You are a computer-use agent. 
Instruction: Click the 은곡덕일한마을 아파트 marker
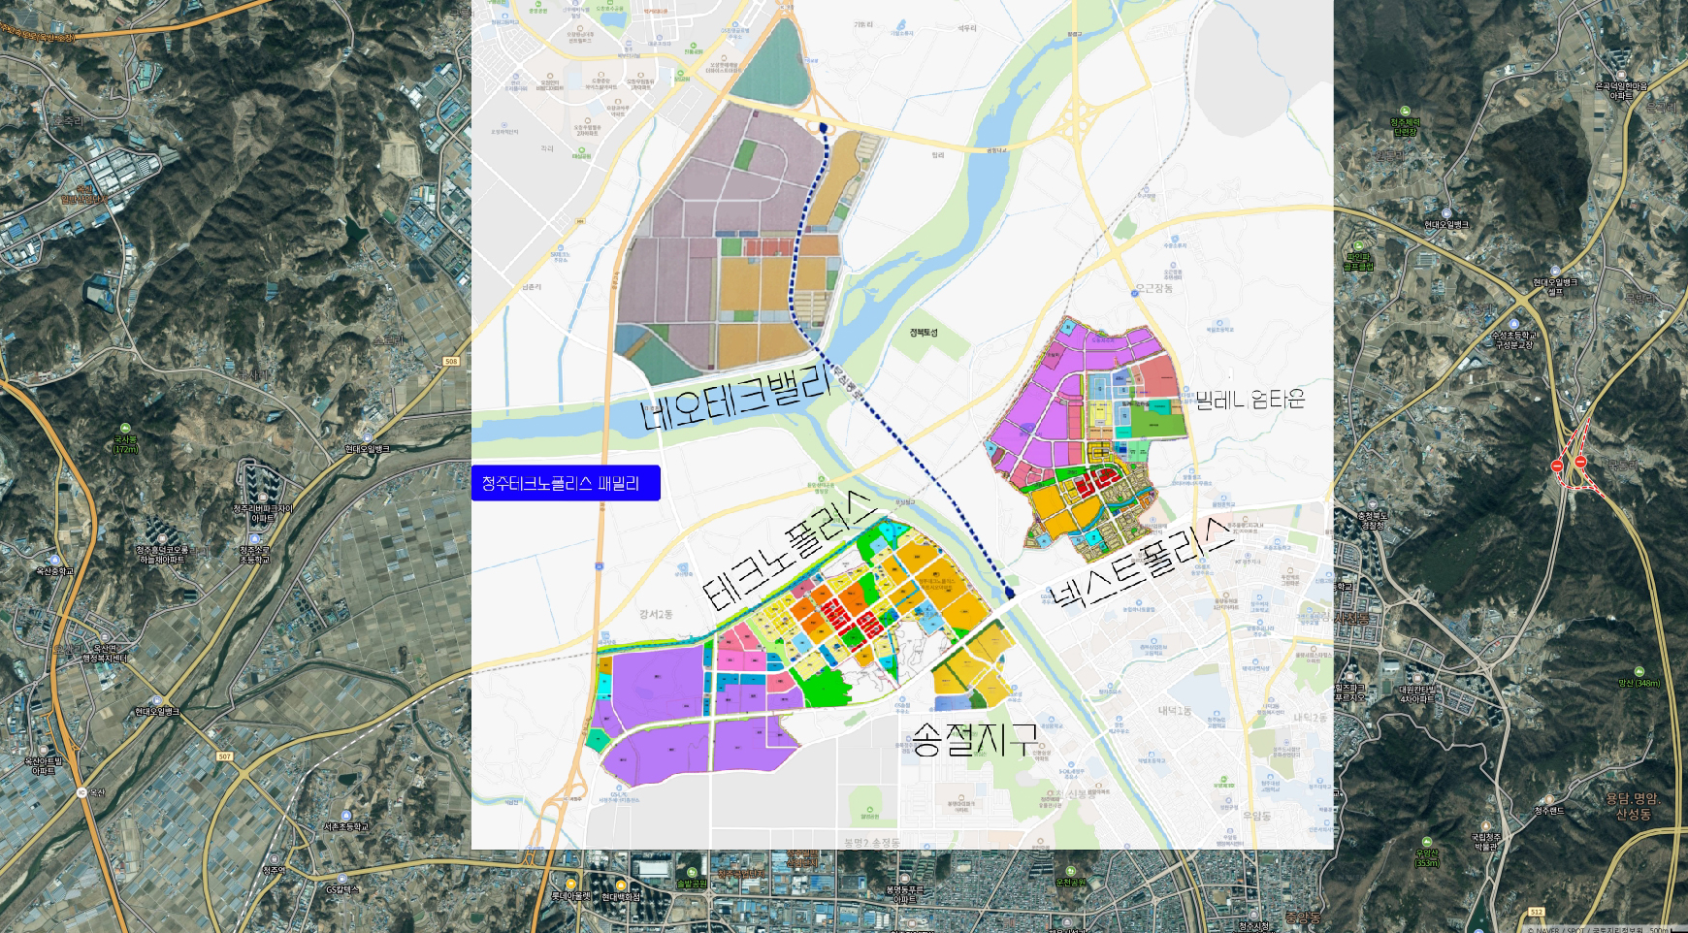coord(1621,86)
